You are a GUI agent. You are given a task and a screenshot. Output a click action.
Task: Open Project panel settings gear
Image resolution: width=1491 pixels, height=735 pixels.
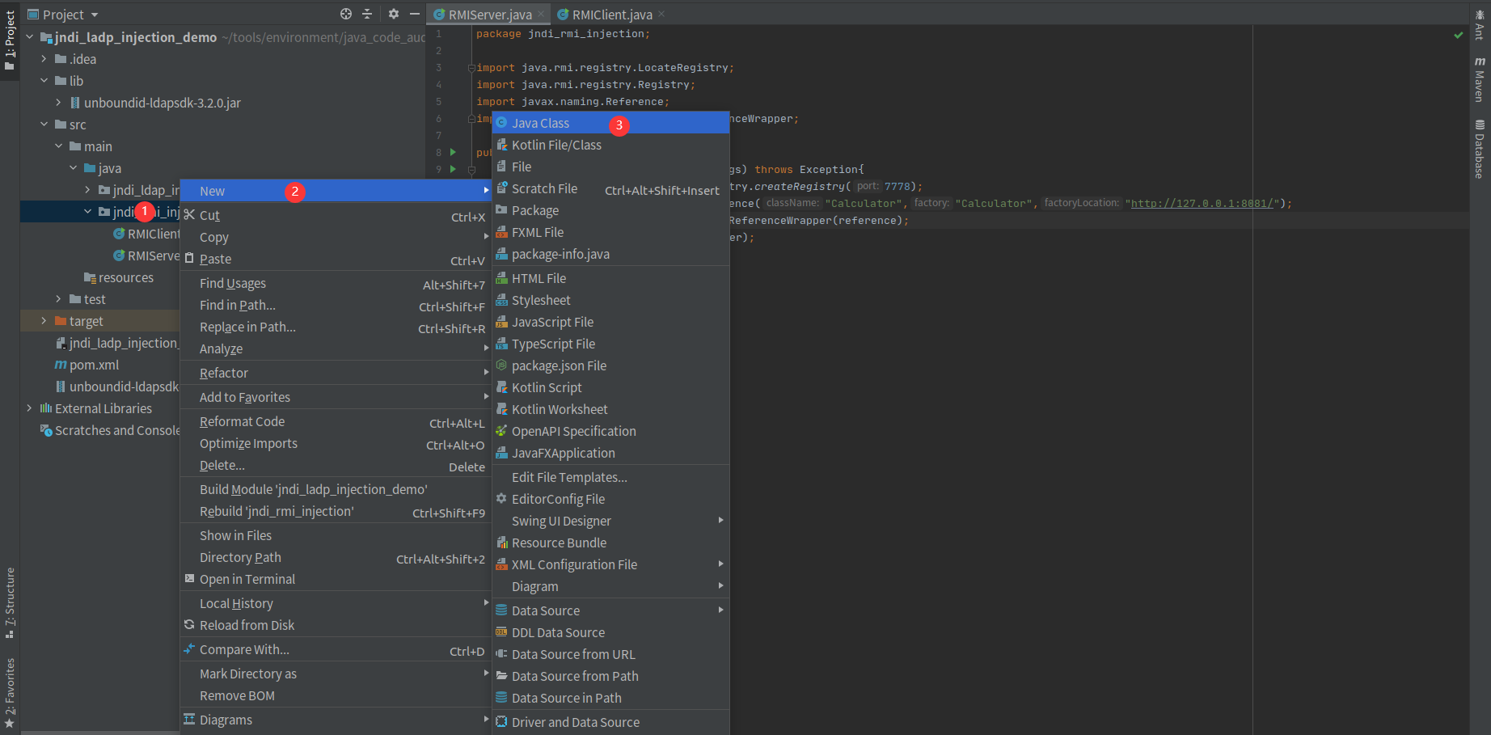(394, 14)
